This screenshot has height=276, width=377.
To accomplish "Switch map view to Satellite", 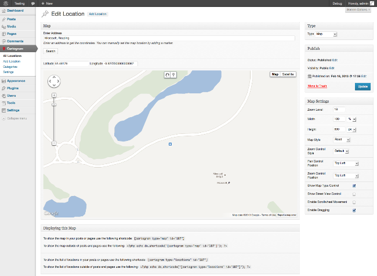I will point(289,74).
